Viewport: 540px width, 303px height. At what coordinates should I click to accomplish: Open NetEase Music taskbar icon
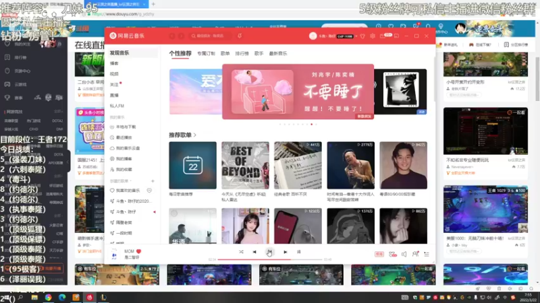tap(90, 298)
